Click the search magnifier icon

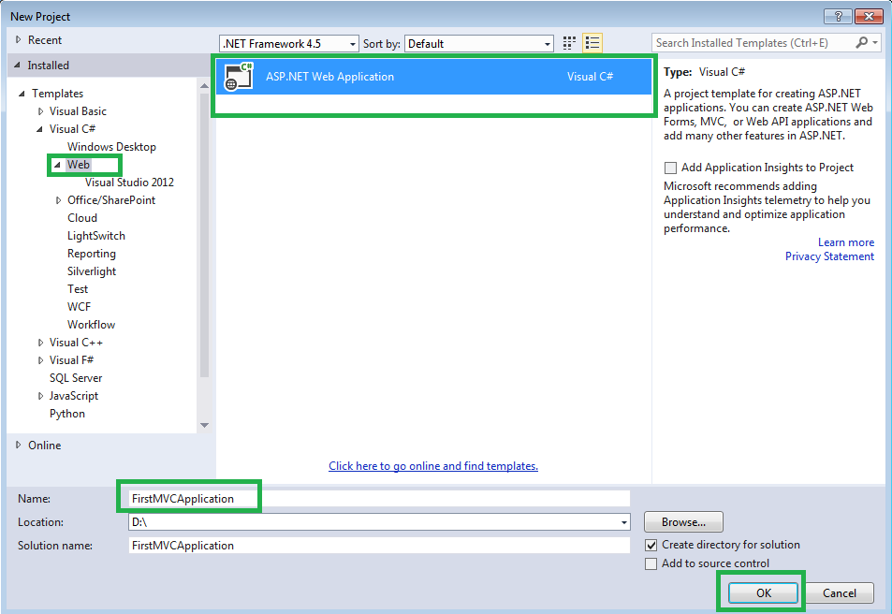(861, 43)
